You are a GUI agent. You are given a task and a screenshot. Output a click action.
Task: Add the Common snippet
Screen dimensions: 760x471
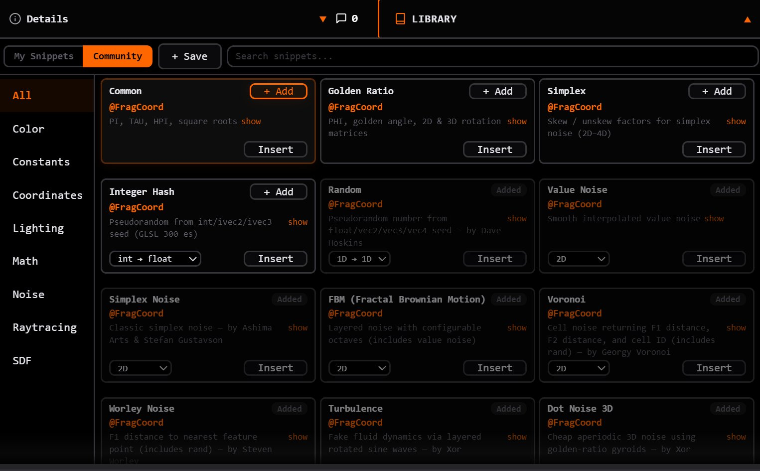tap(278, 91)
